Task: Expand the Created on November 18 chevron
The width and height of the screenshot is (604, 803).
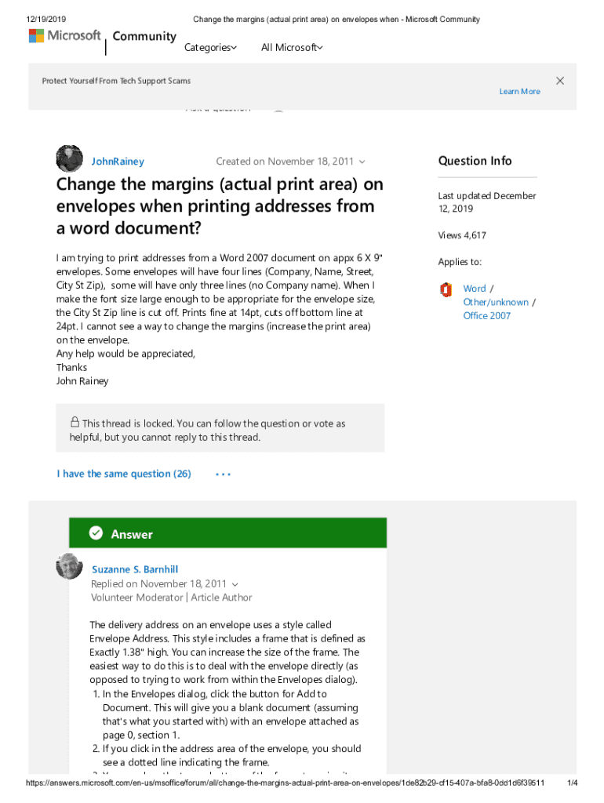Action: tap(362, 162)
